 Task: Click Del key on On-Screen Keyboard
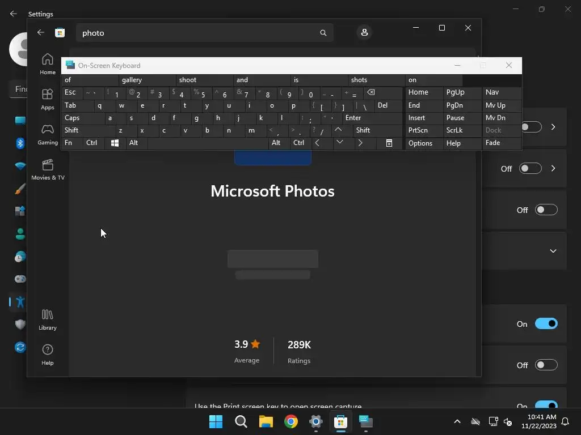pyautogui.click(x=388, y=106)
